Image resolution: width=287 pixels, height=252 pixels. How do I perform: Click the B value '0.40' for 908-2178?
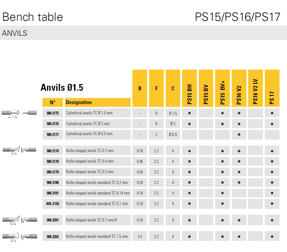(x=140, y=162)
